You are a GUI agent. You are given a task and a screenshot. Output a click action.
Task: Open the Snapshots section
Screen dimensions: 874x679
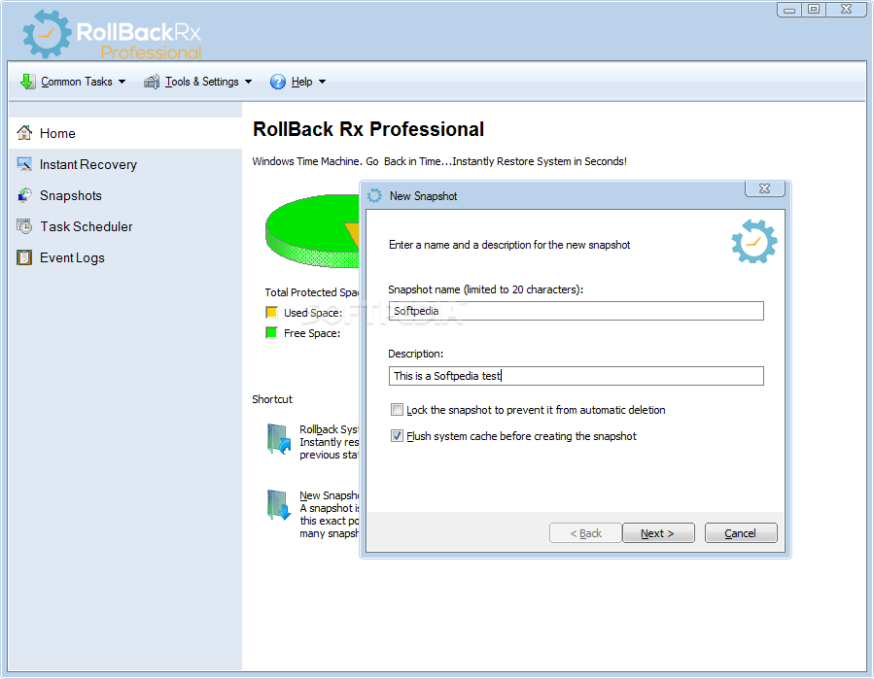coord(125,195)
